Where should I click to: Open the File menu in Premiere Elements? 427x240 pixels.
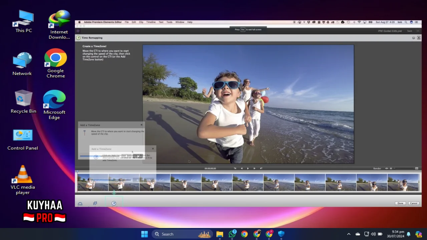pos(127,22)
